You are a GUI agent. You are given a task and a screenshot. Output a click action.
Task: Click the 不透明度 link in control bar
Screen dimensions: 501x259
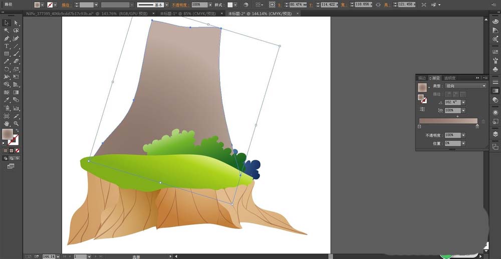(180, 5)
